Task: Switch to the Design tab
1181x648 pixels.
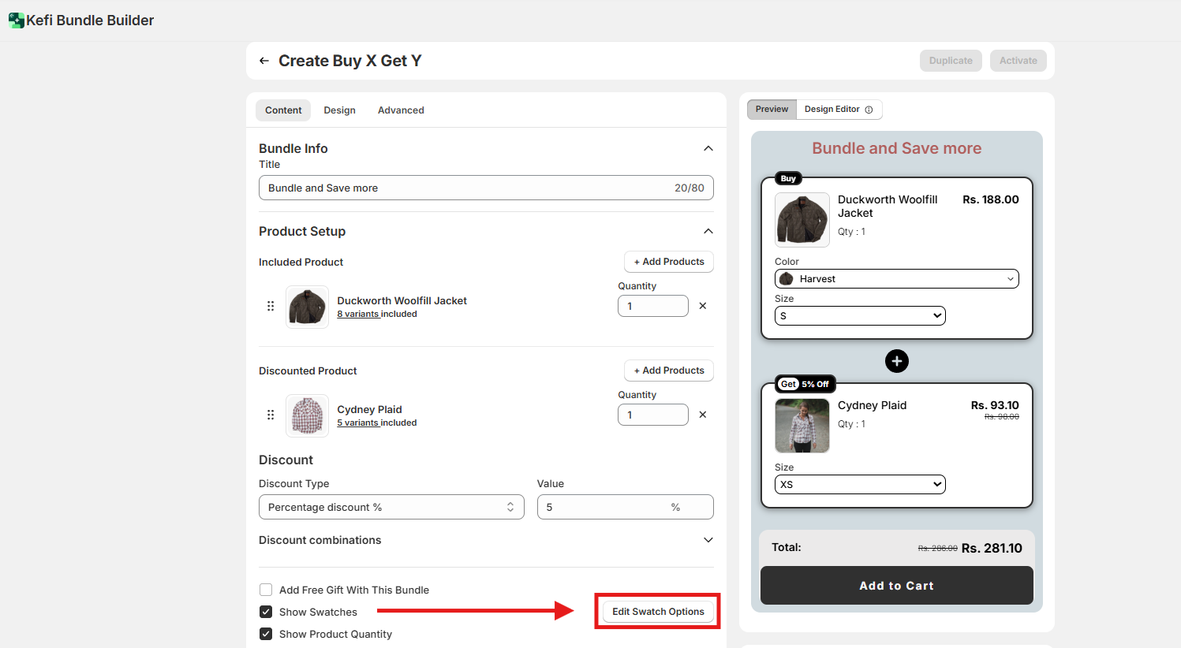Action: [x=339, y=110]
